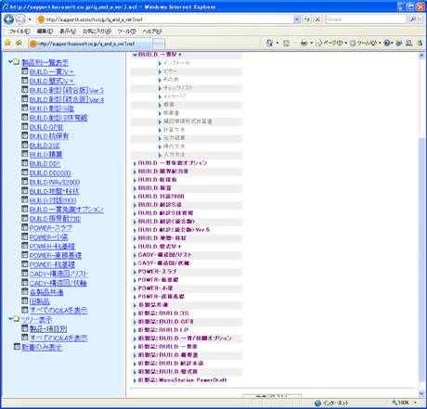This screenshot has height=409, width=427.
Task: Click the browser Forward button
Action: 20,19
